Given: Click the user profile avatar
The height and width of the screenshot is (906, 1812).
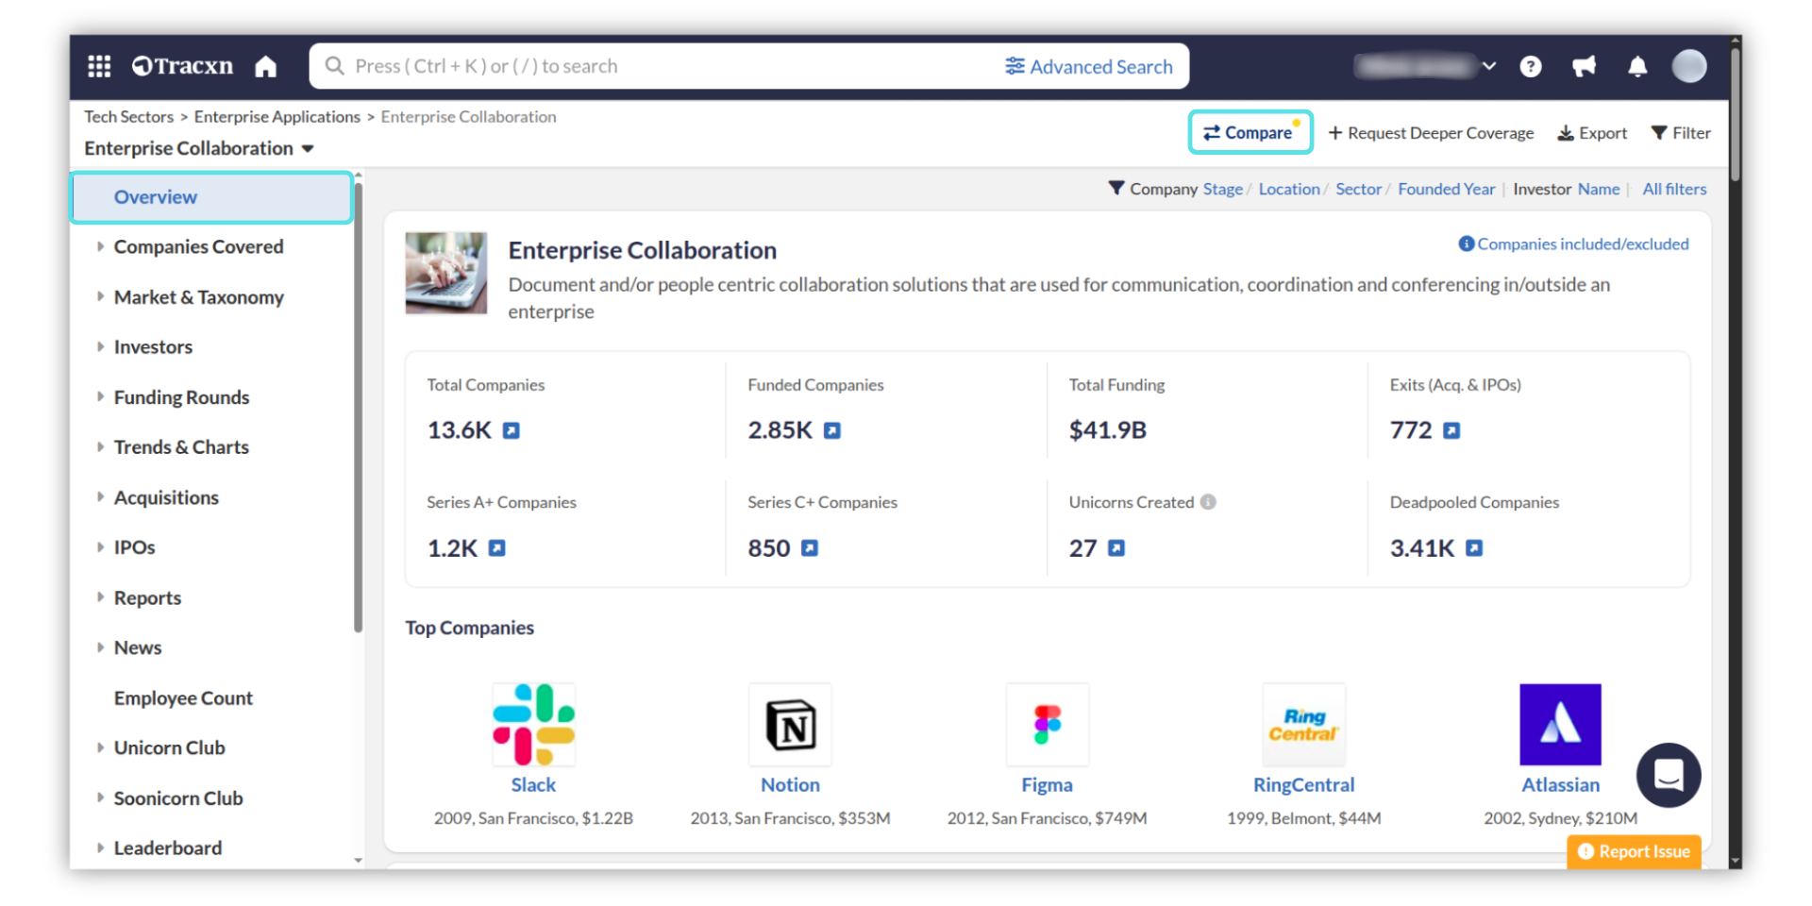Looking at the screenshot, I should click(1688, 66).
